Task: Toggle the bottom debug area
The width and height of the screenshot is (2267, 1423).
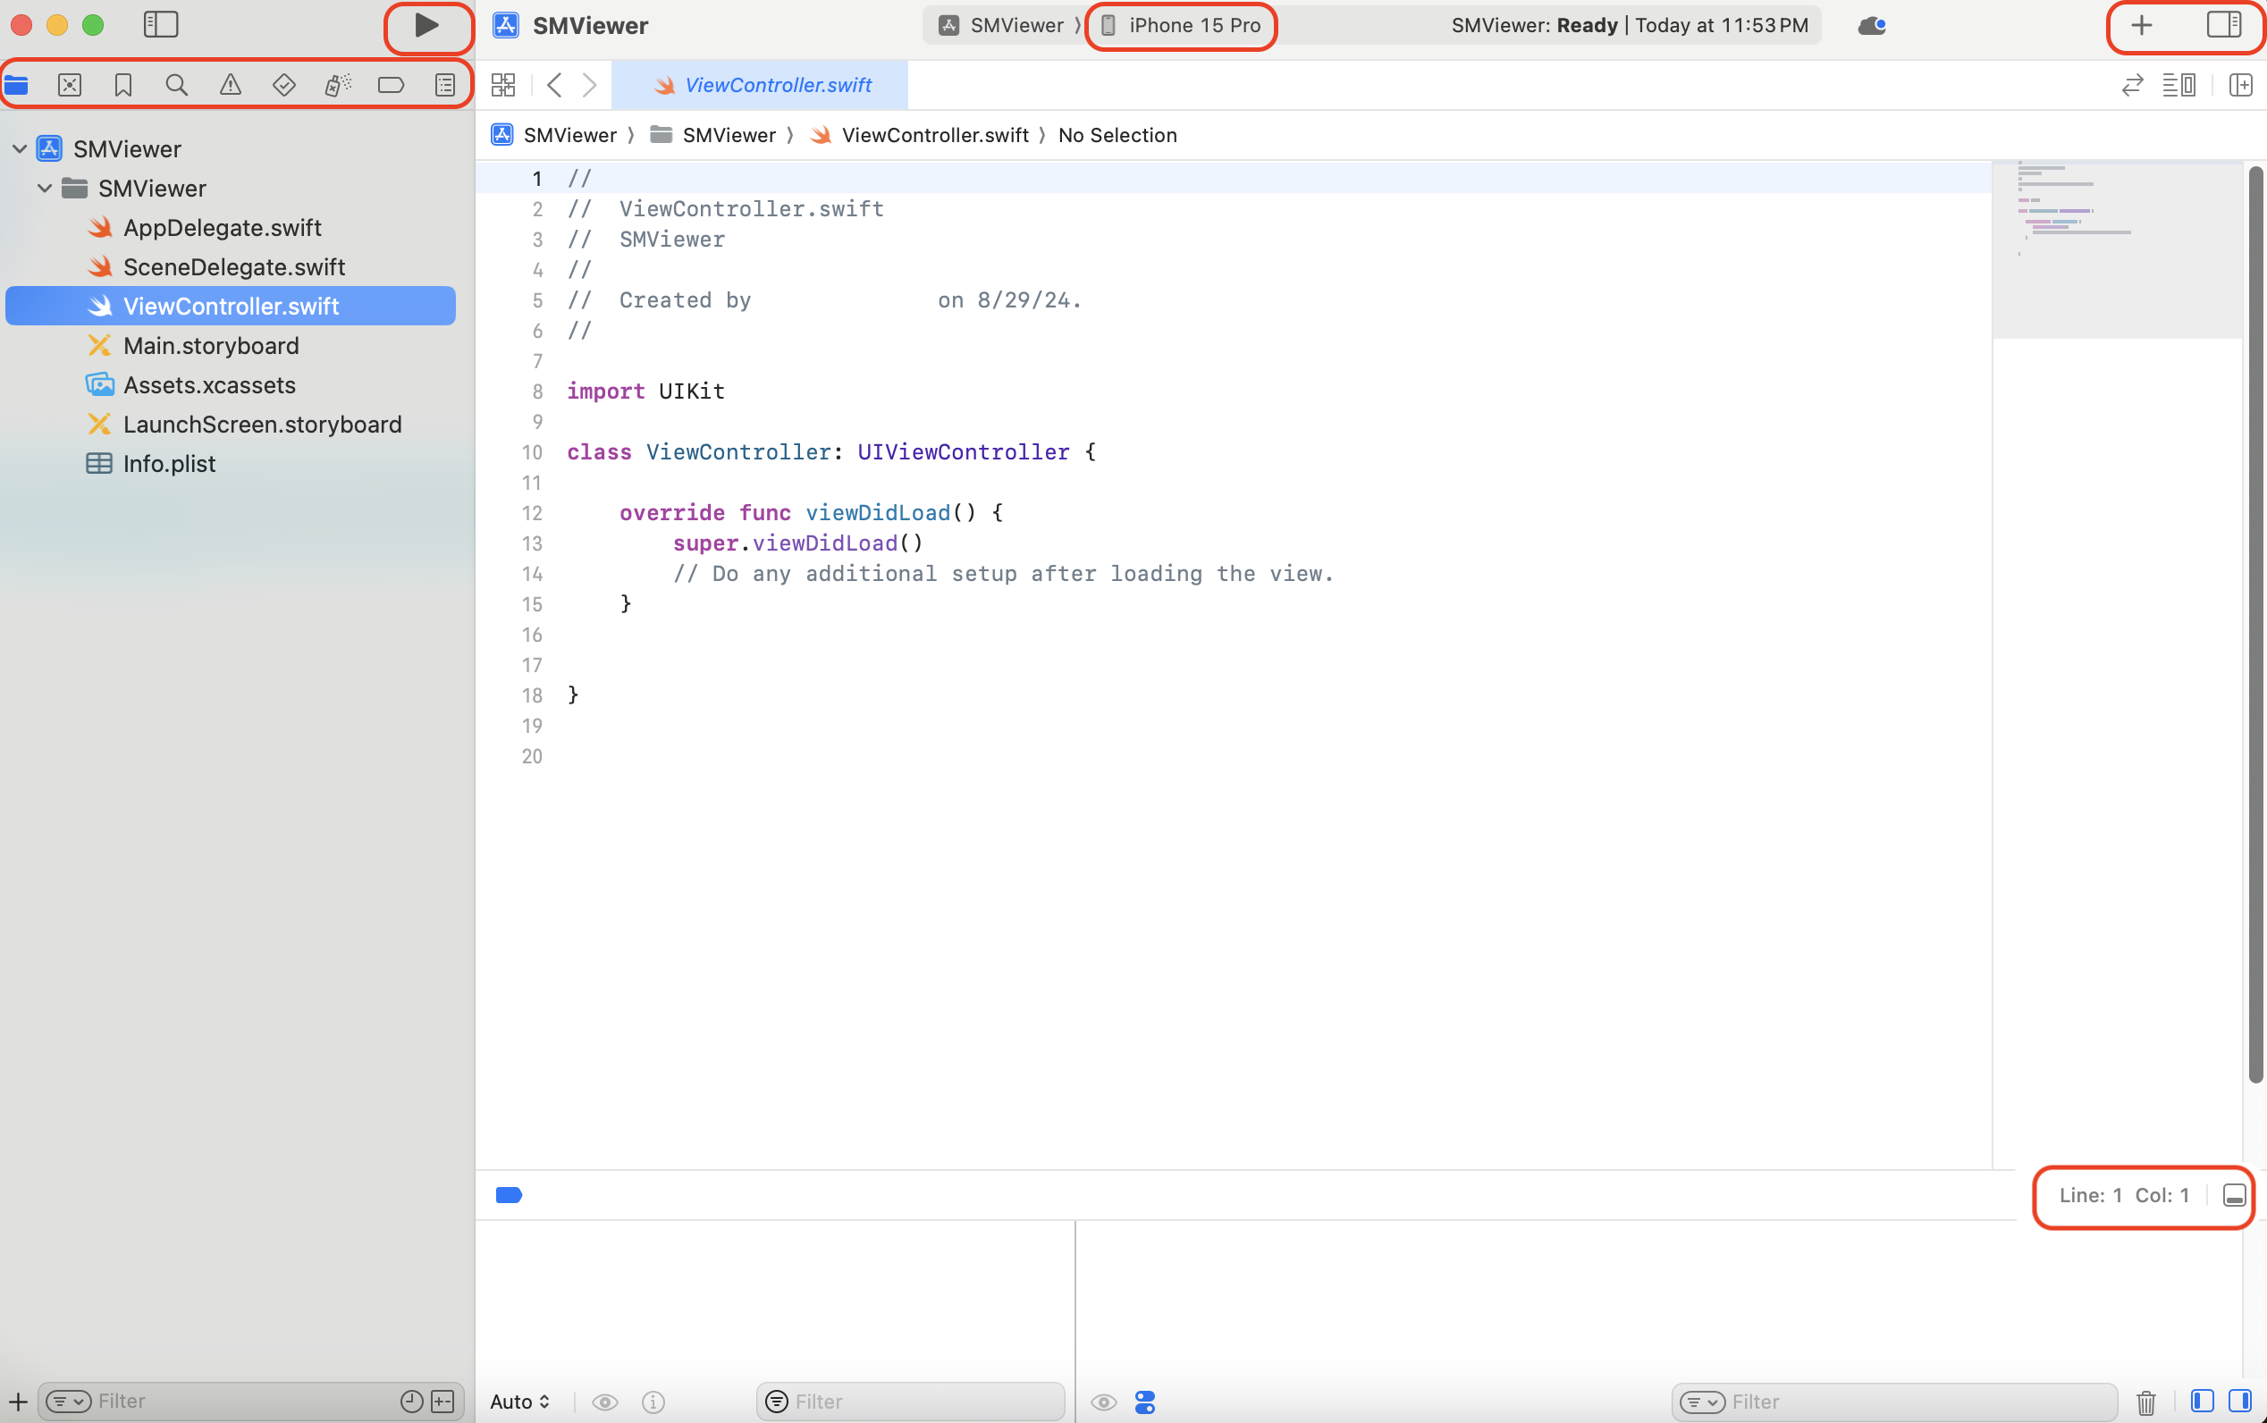Action: point(2234,1195)
